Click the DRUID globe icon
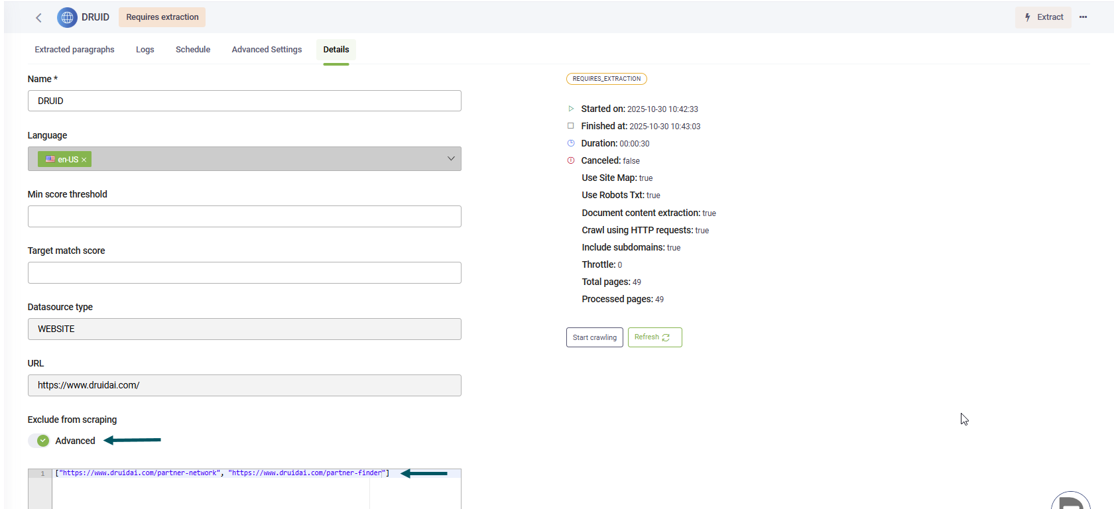Screen dimensions: 1114x509 tap(67, 17)
